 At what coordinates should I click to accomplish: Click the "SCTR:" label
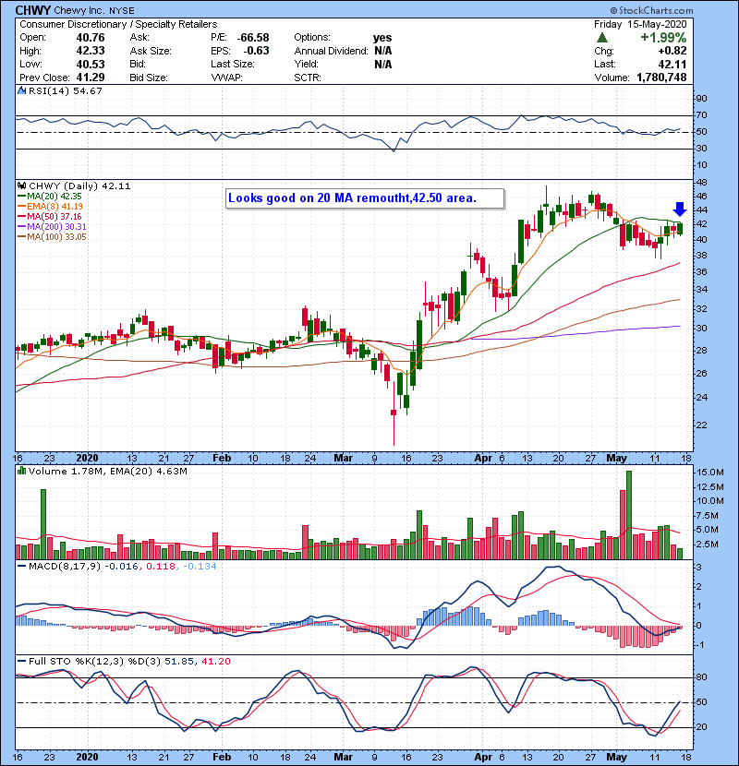point(308,78)
